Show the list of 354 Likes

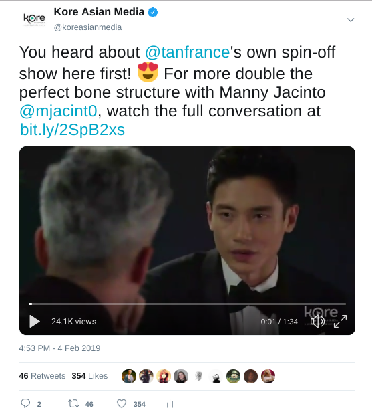(89, 376)
